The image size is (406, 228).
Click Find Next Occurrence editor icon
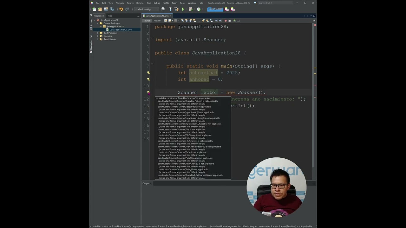[x=190, y=21]
